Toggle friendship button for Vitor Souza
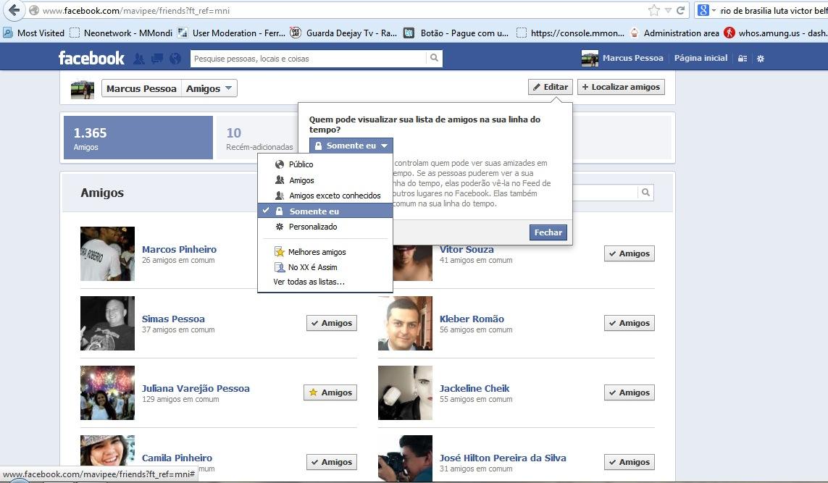This screenshot has height=483, width=828. click(630, 253)
